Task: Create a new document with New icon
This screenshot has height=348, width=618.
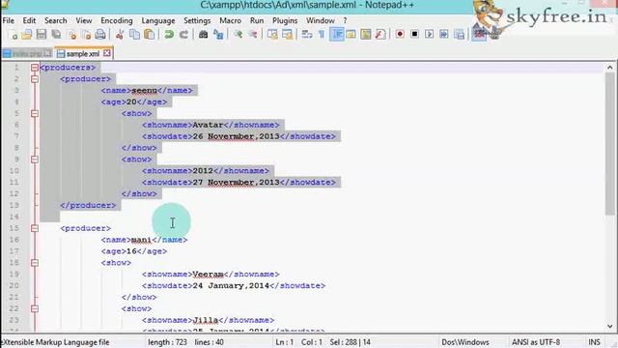Action: pyautogui.click(x=13, y=35)
